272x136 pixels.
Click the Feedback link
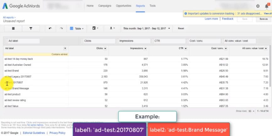point(228,19)
